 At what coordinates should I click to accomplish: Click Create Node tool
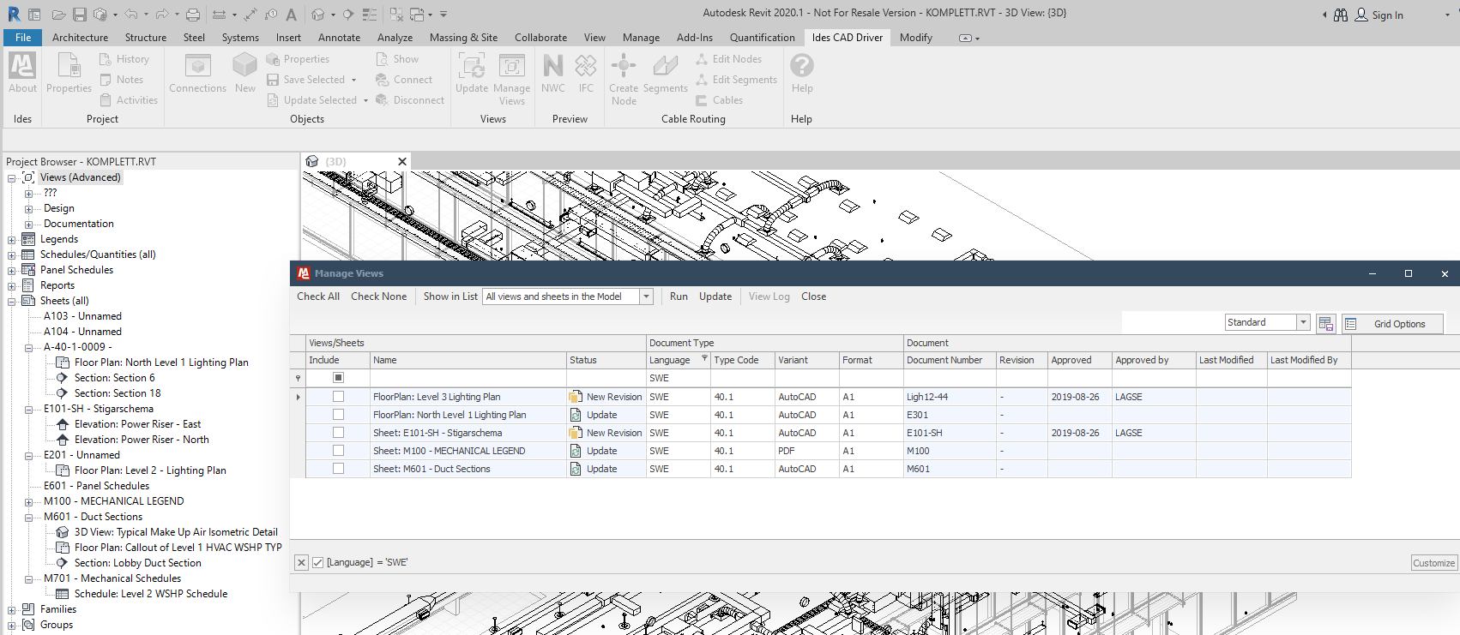(624, 77)
